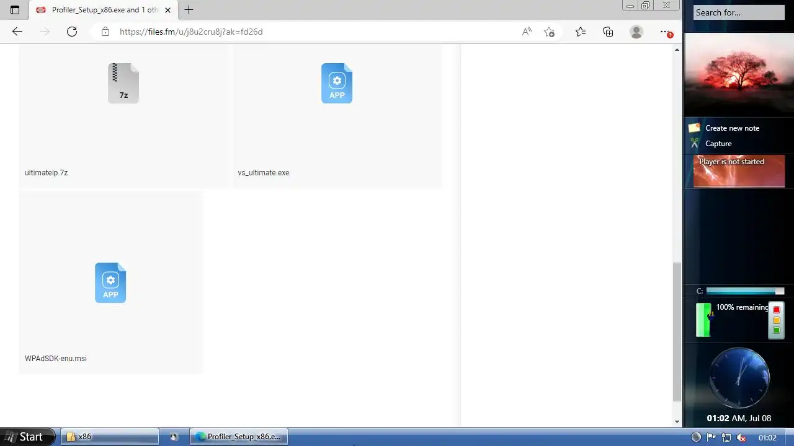Click the analog clock gadget
794x446 pixels.
739,378
